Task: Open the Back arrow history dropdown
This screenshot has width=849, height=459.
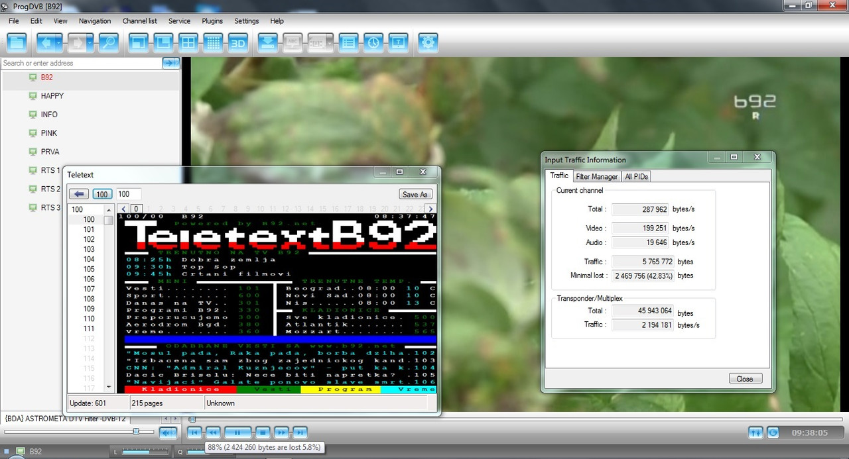Action: click(60, 43)
